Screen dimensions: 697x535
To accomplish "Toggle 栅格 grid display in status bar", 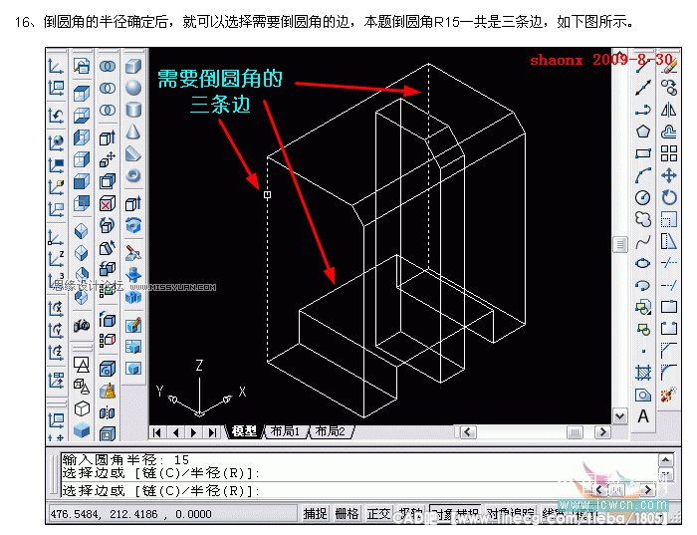I will 347,514.
